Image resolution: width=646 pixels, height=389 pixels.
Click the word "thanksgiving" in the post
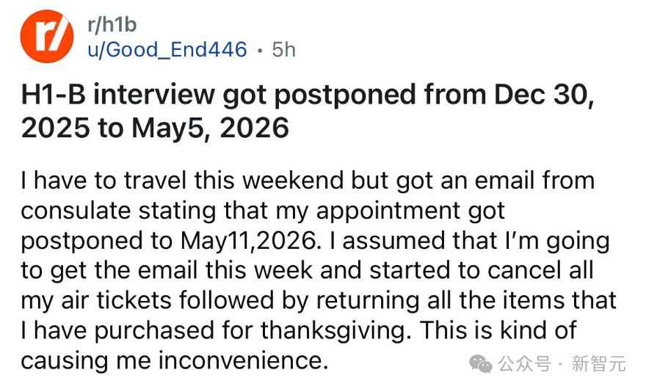335,330
